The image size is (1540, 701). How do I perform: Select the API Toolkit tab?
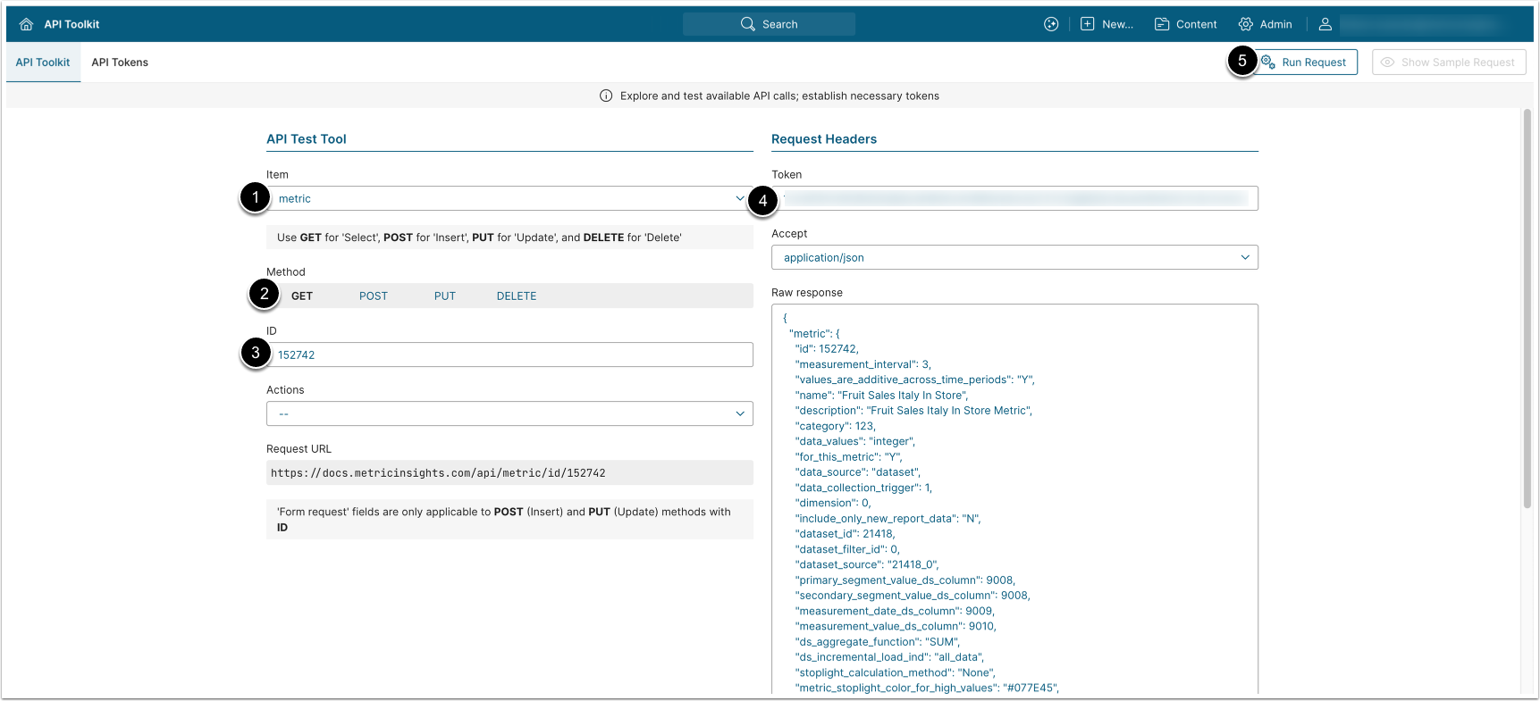pyautogui.click(x=43, y=63)
